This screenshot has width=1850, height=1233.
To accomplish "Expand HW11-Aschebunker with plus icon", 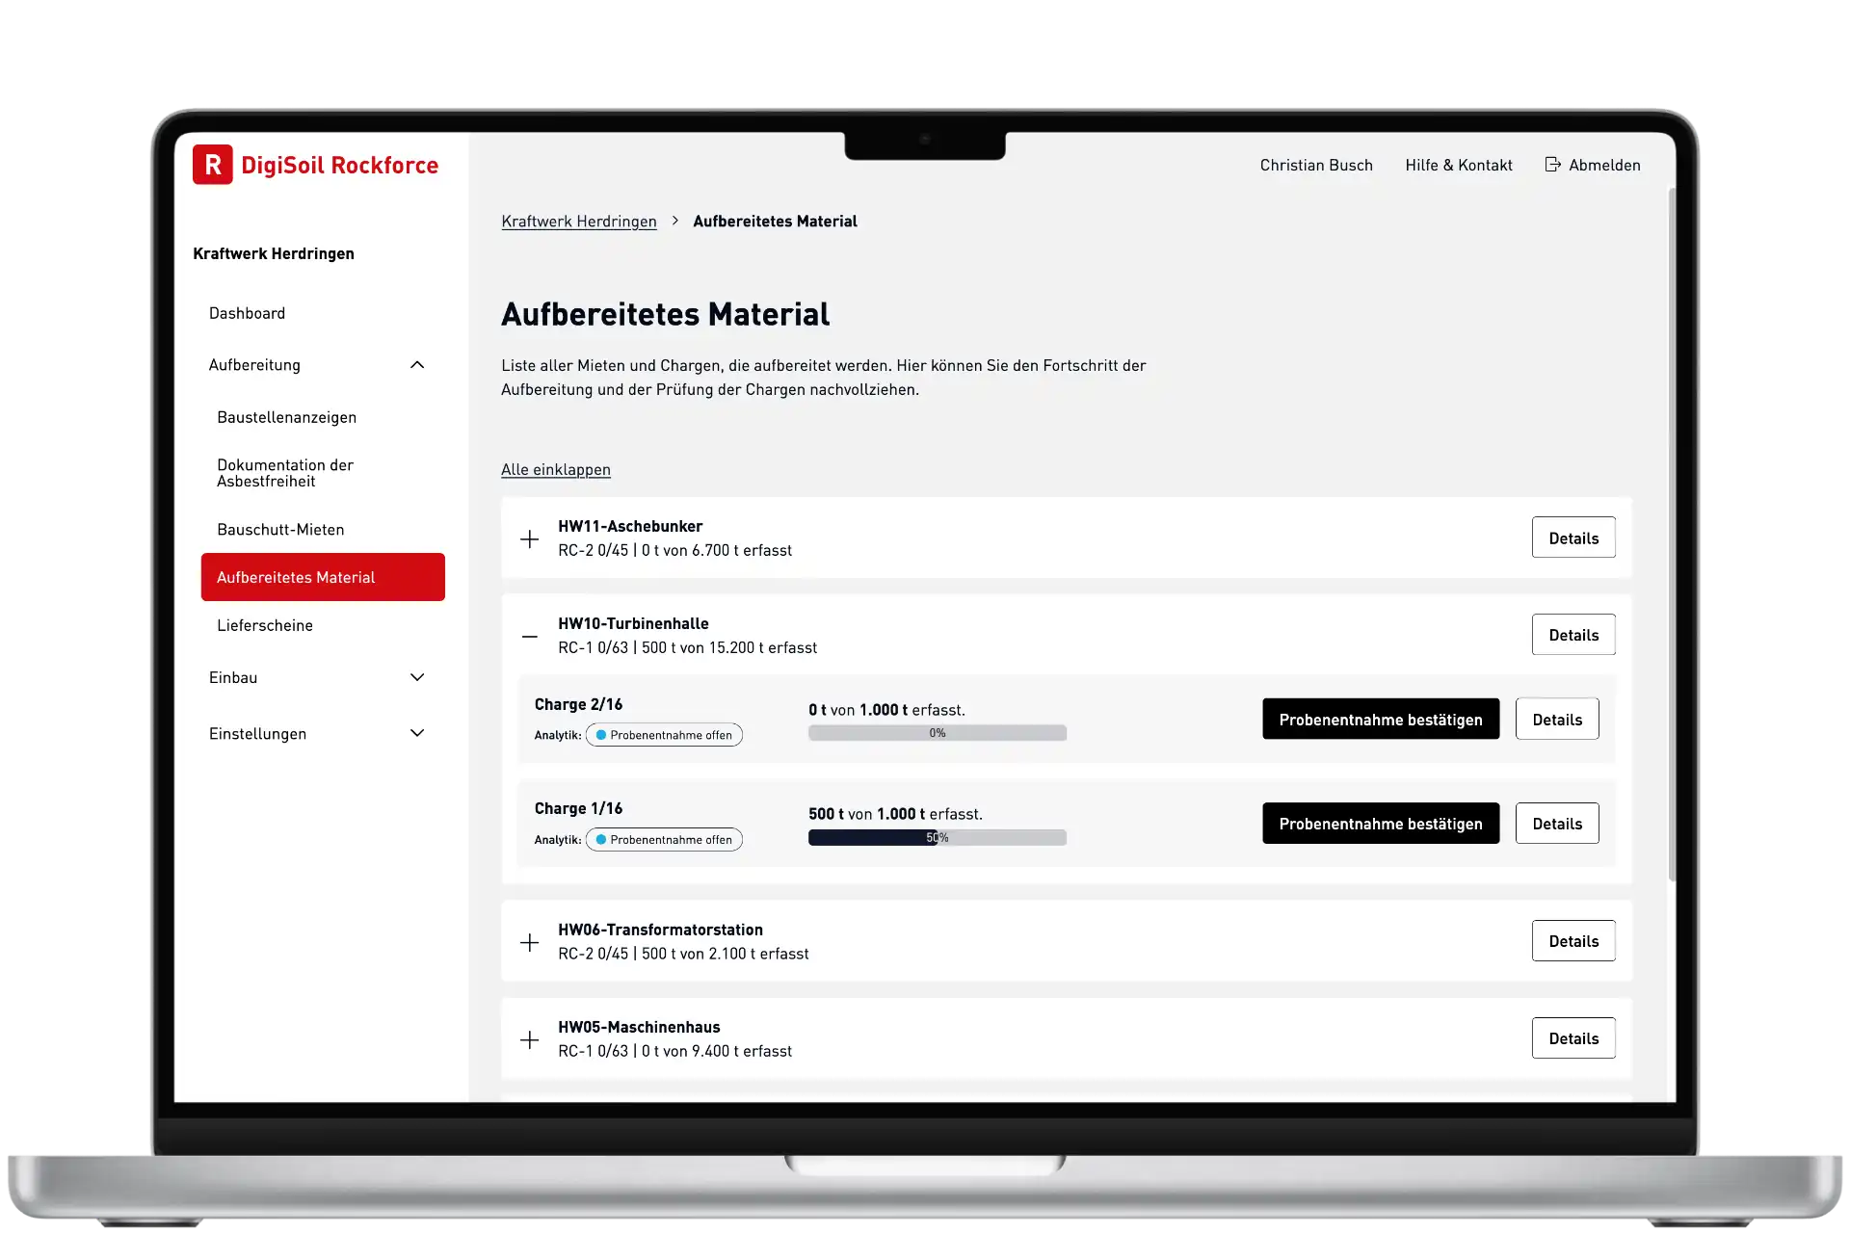I will tap(529, 538).
